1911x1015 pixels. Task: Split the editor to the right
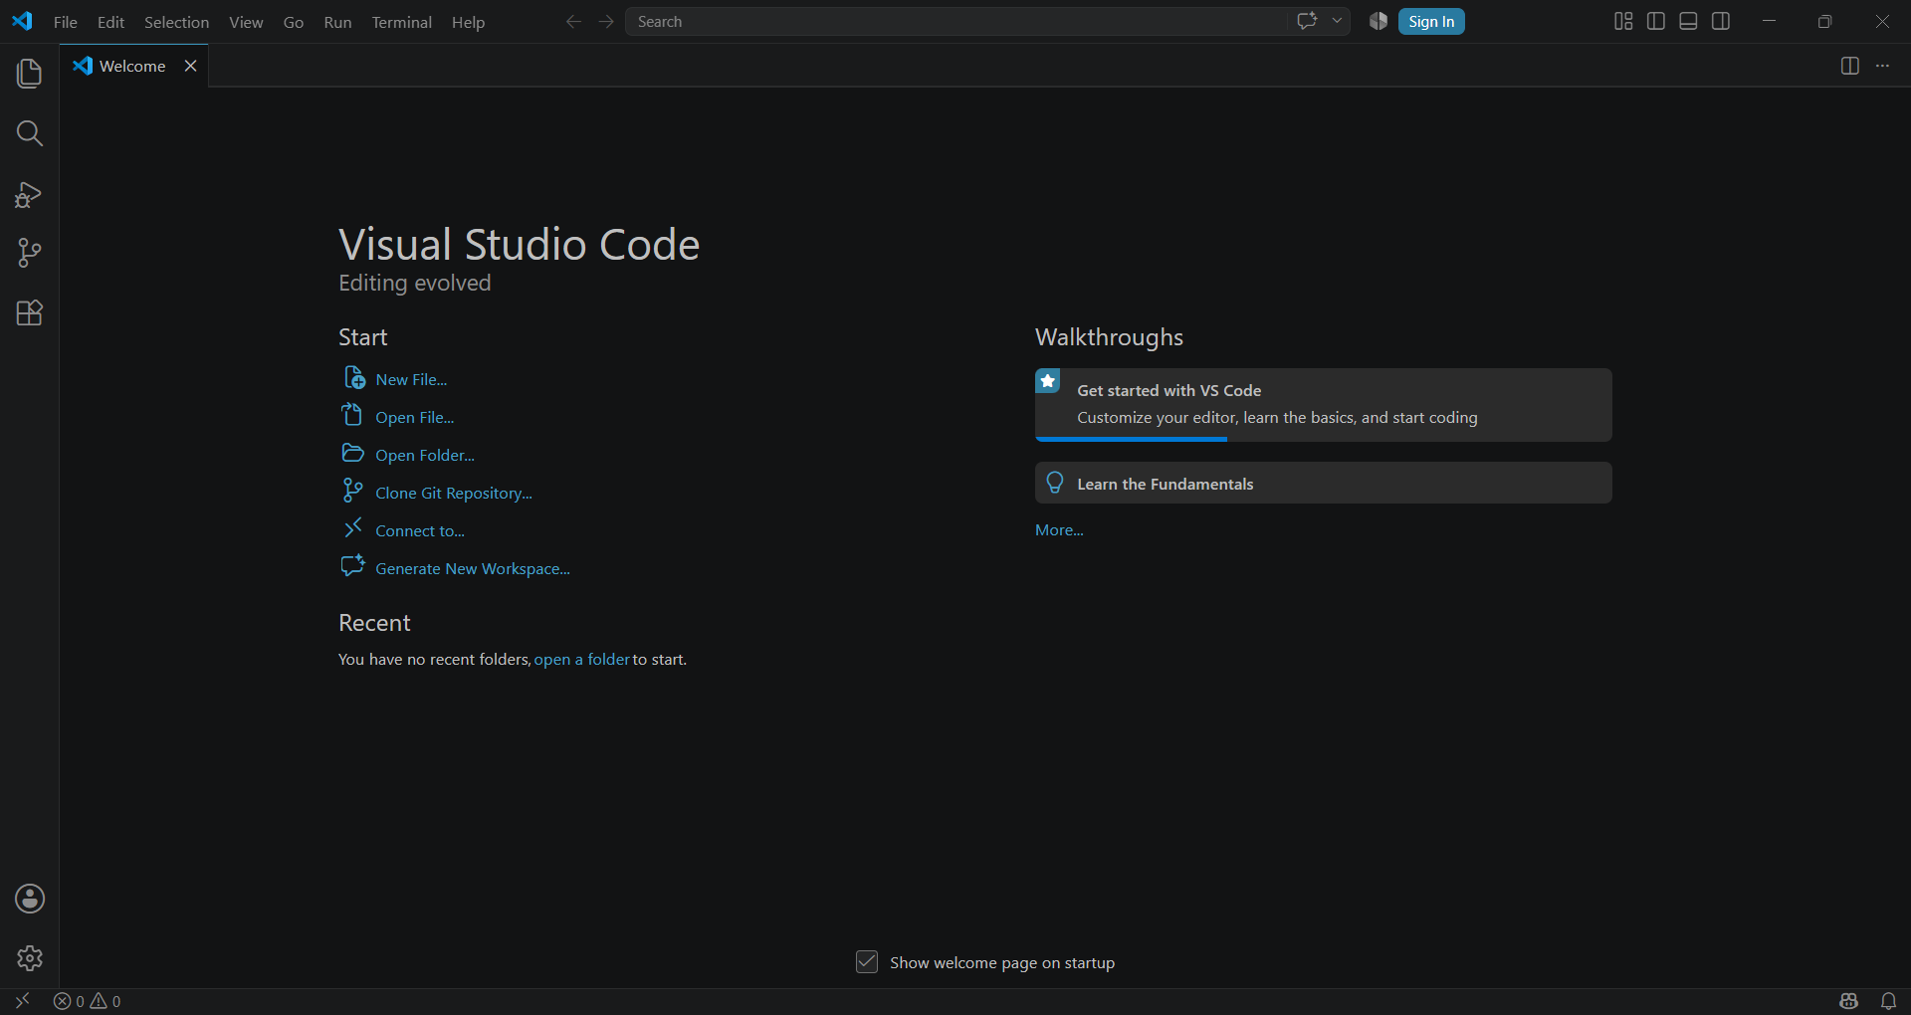click(1850, 66)
